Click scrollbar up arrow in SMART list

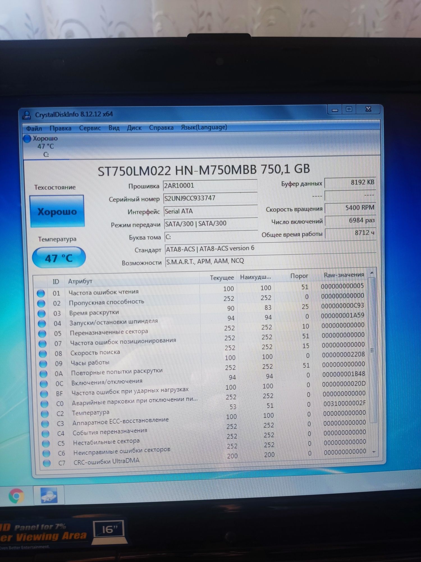tap(372, 273)
